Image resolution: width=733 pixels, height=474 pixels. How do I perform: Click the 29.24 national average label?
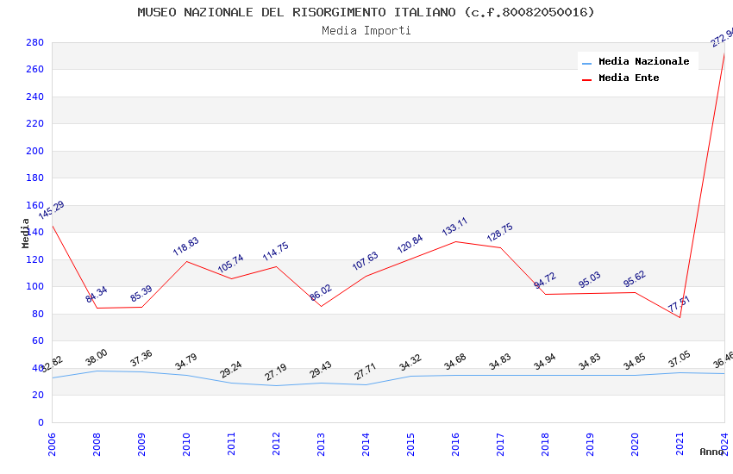tap(231, 370)
